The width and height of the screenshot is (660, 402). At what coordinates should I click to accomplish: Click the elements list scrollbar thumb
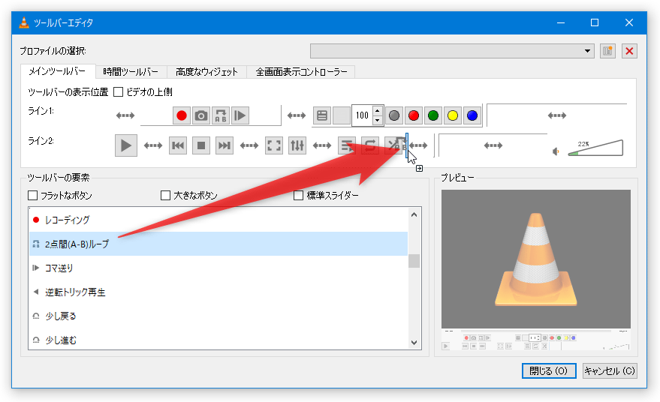(414, 261)
